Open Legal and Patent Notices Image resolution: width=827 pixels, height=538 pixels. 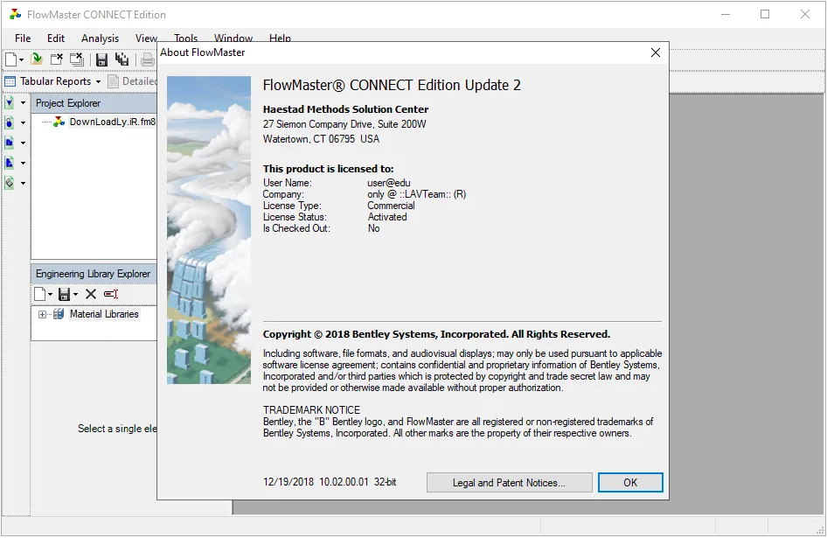(509, 483)
